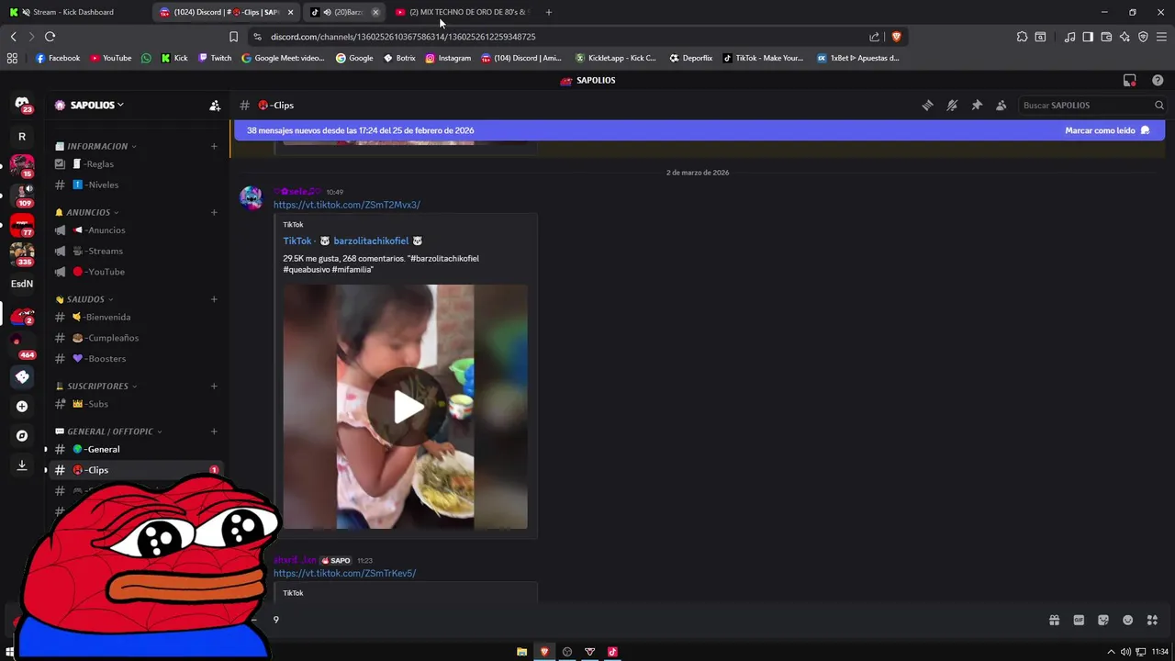Send a gift with gift icon
This screenshot has width=1175, height=661.
(1054, 620)
